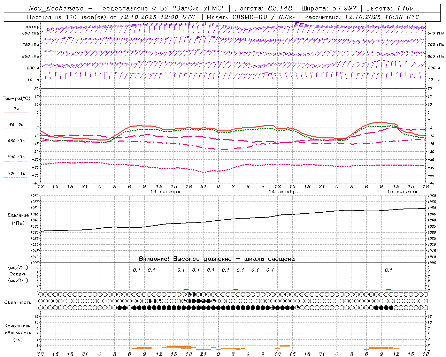Click the '(гПа)' pressure unit label

18,223
